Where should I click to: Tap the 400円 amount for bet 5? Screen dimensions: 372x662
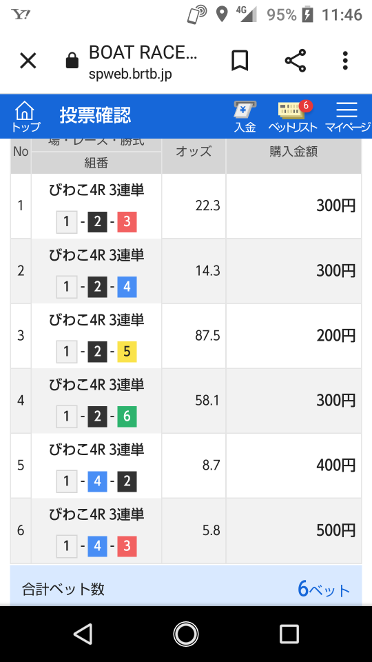coord(336,465)
